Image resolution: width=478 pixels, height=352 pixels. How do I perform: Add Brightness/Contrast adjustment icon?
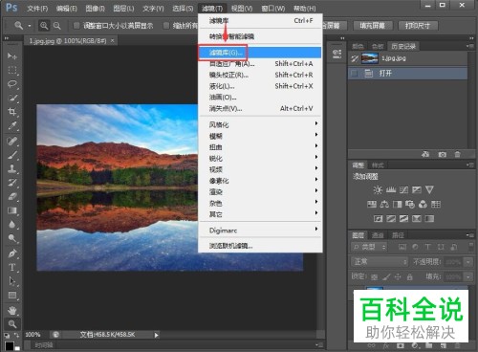(378, 190)
